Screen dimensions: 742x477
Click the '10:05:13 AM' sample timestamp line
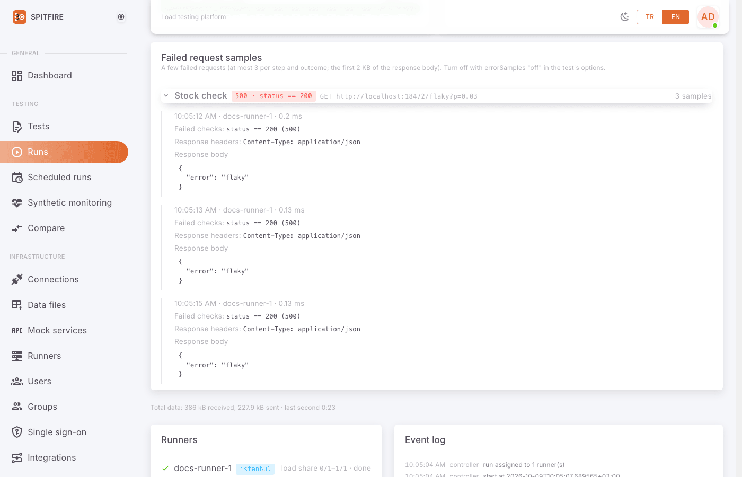239,210
